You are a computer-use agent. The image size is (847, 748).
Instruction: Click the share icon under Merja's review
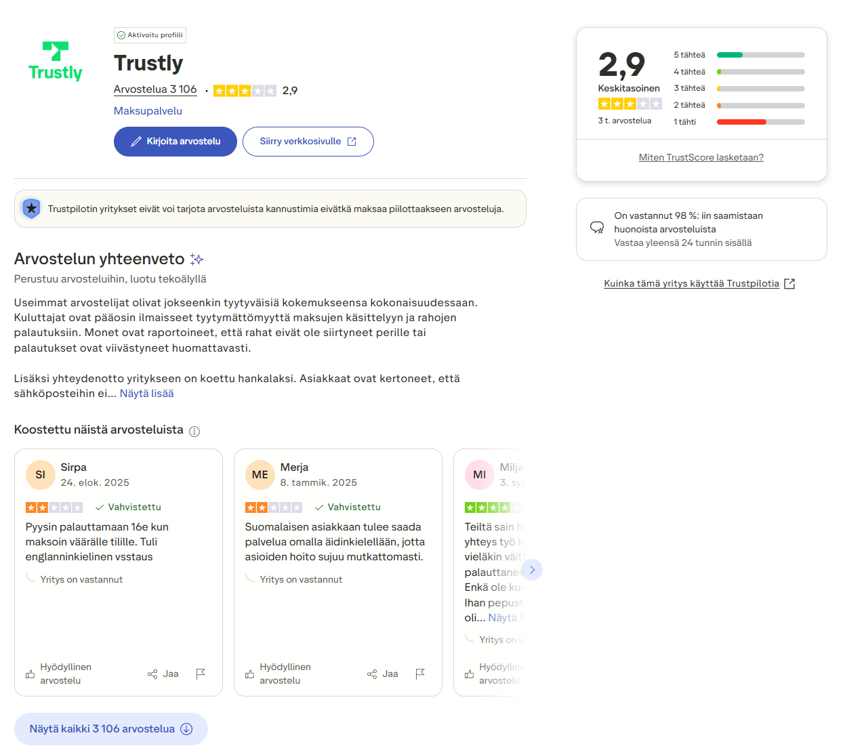pyautogui.click(x=372, y=673)
